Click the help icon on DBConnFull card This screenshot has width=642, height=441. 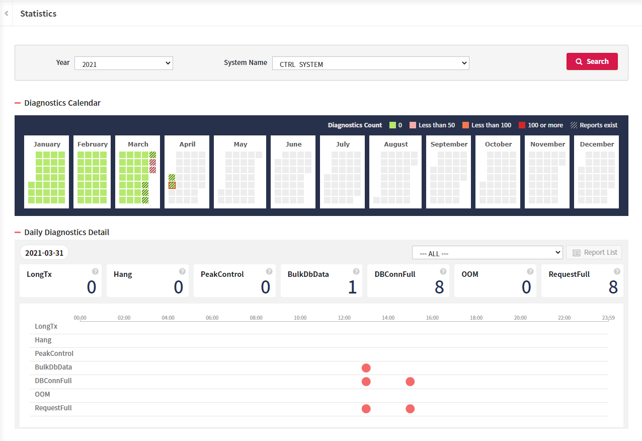443,271
